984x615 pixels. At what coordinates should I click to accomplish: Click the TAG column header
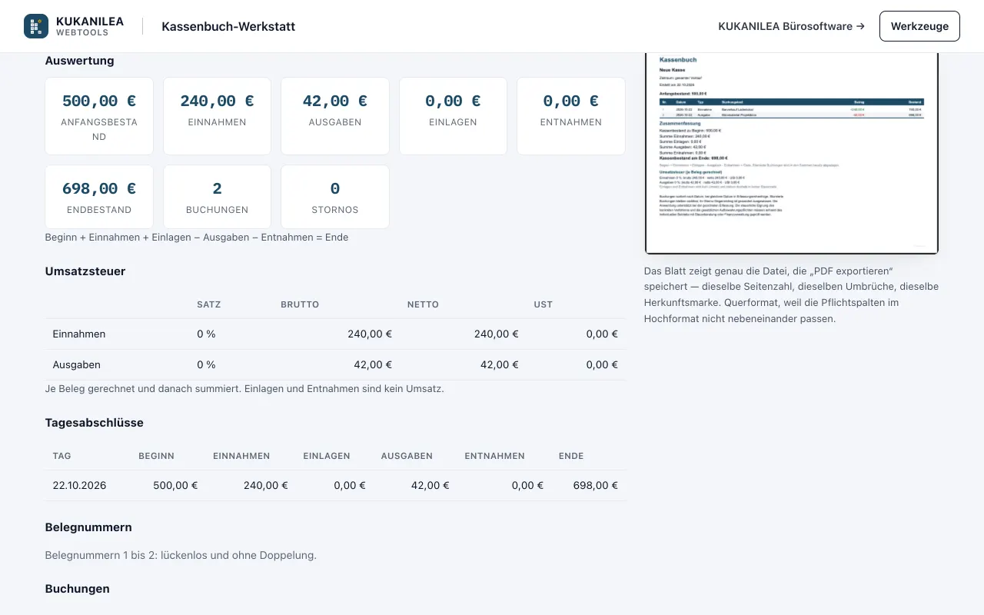coord(62,456)
